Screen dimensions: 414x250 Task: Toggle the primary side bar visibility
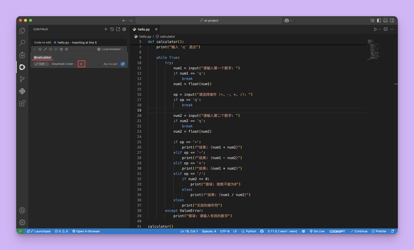pyautogui.click(x=378, y=21)
